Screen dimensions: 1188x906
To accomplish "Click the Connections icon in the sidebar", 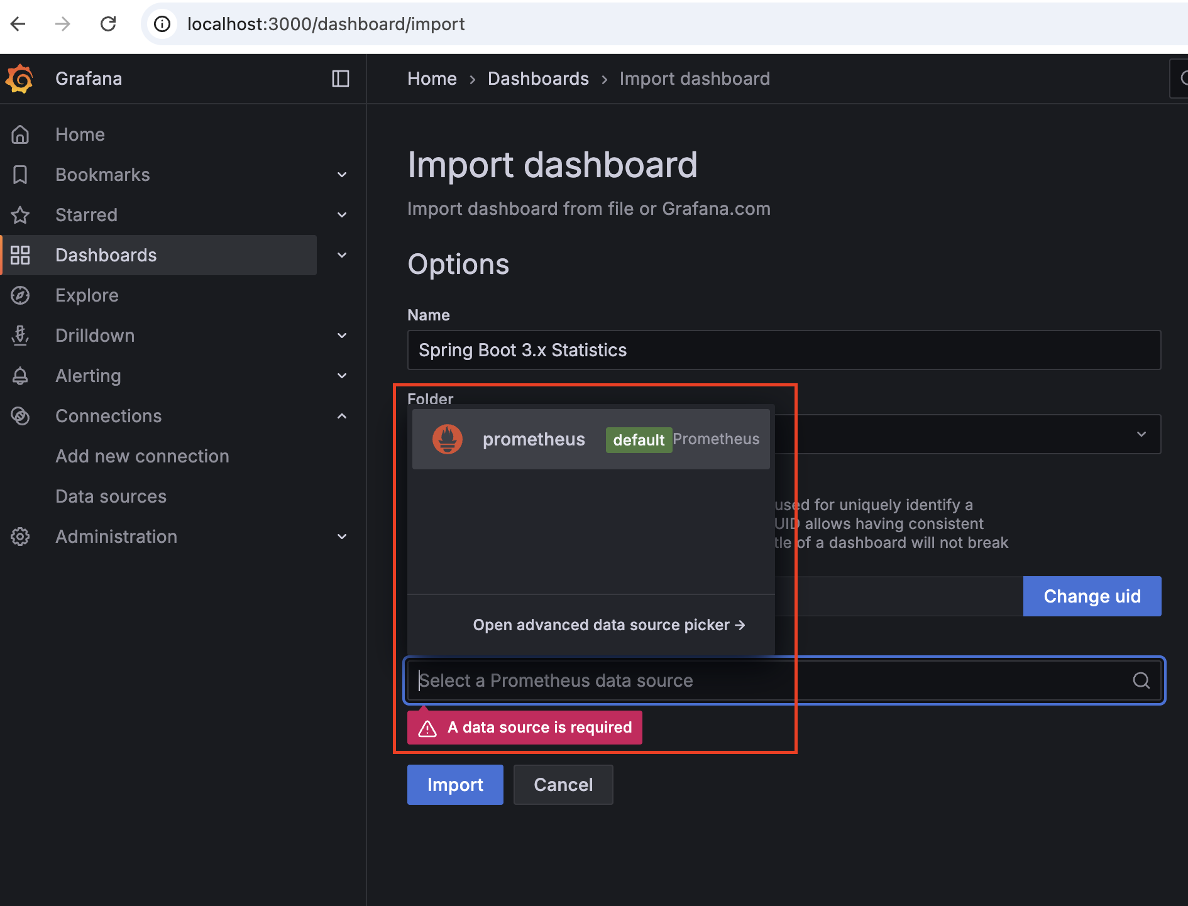I will (x=20, y=416).
